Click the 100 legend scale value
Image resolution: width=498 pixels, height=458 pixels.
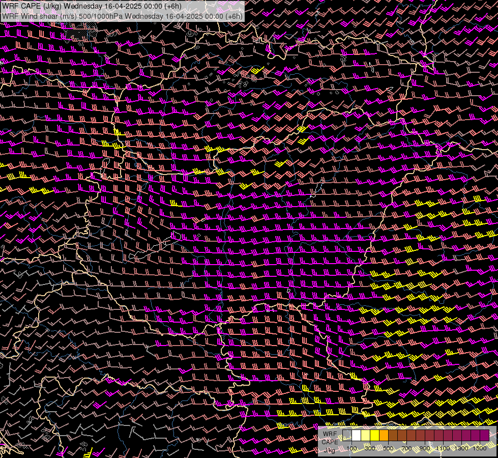click(x=351, y=448)
